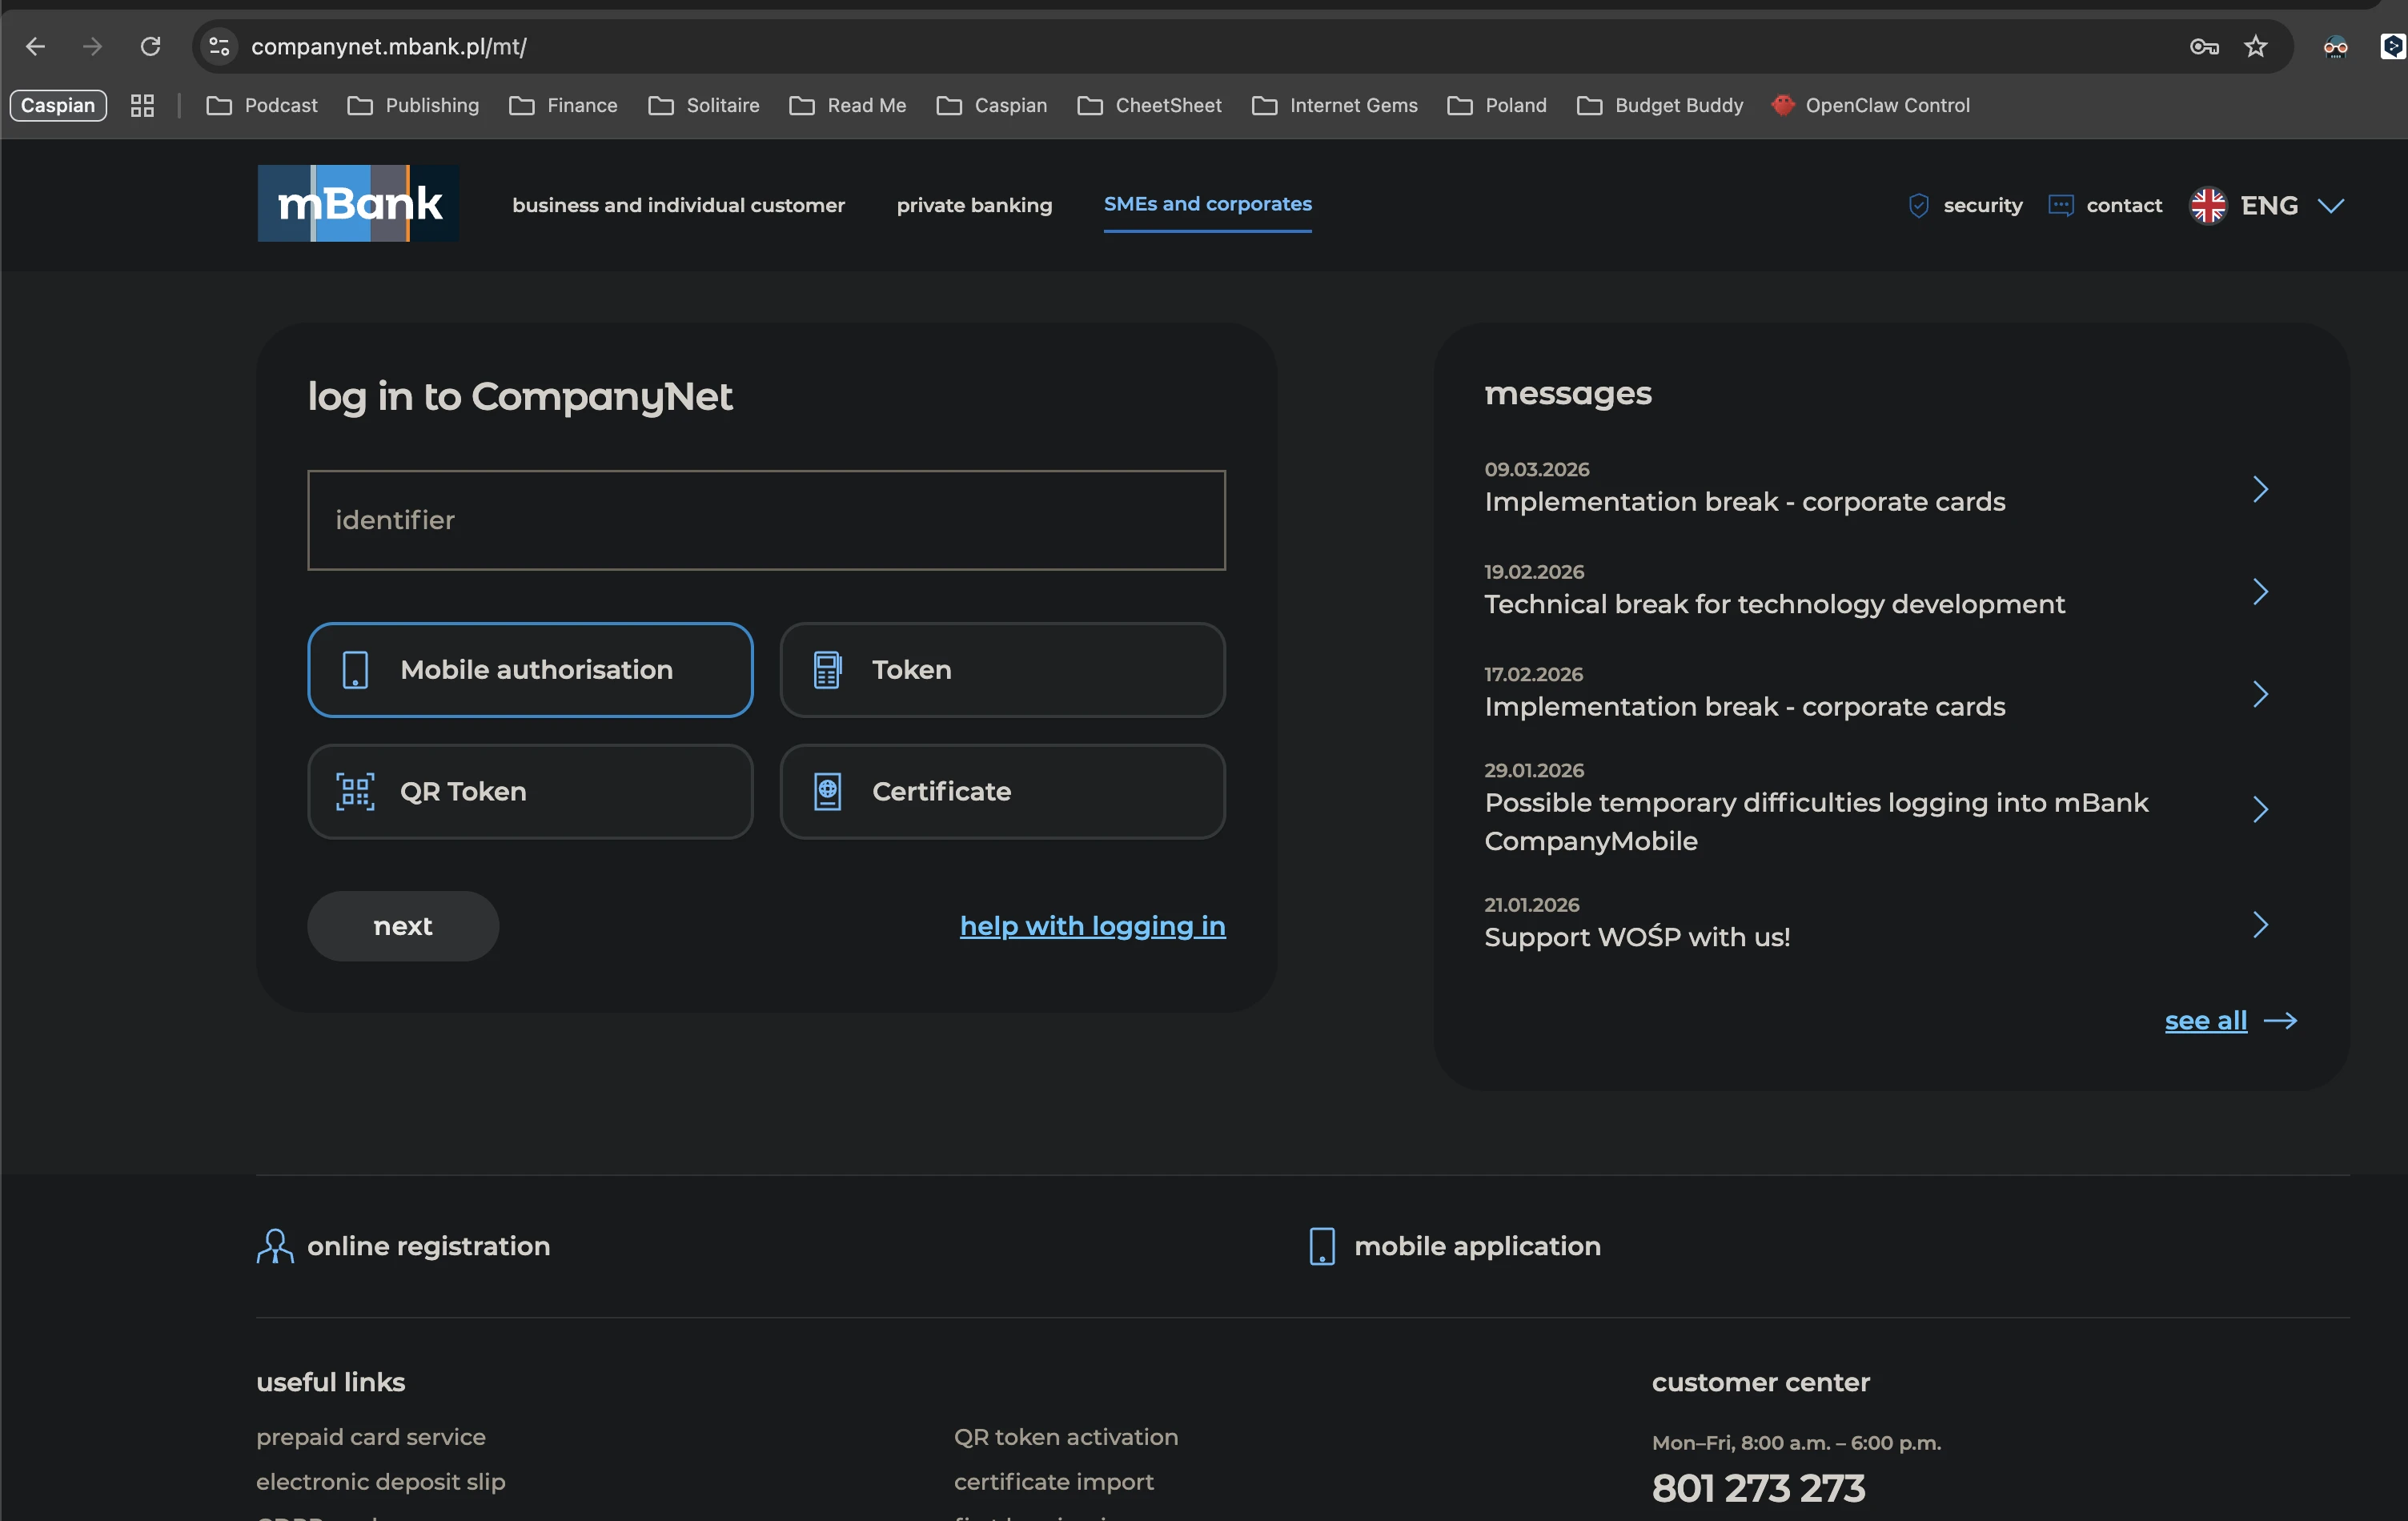Click the see all arrow icon
This screenshot has width=2408, height=1521.
pos(2280,1020)
